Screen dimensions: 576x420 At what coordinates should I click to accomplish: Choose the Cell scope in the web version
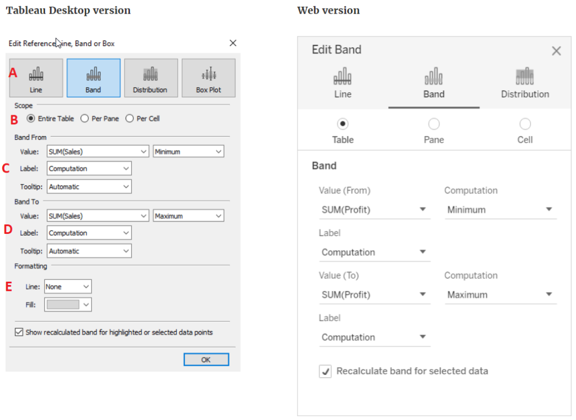pos(525,124)
